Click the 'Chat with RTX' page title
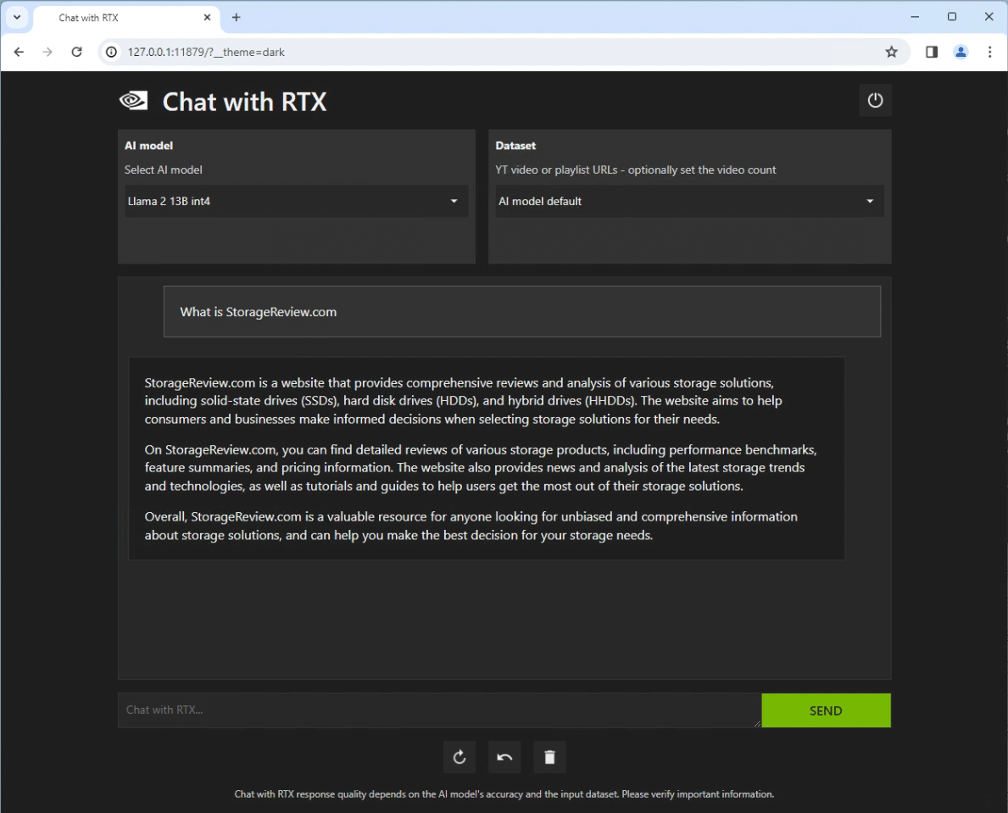Image resolution: width=1008 pixels, height=813 pixels. click(244, 102)
